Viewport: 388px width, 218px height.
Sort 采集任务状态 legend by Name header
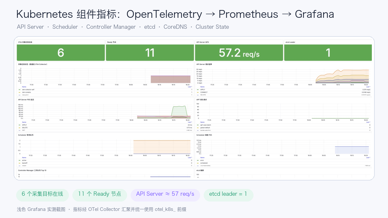tap(24, 87)
